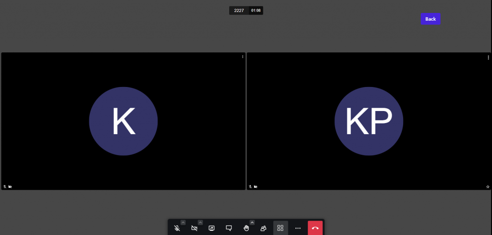The width and height of the screenshot is (492, 235).
Task: Open the chat panel
Action: (x=229, y=228)
